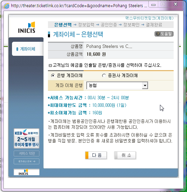Click the product name Pohang Steelers vs C...
Image resolution: width=187 pixels, height=192 pixels.
[x=109, y=47]
